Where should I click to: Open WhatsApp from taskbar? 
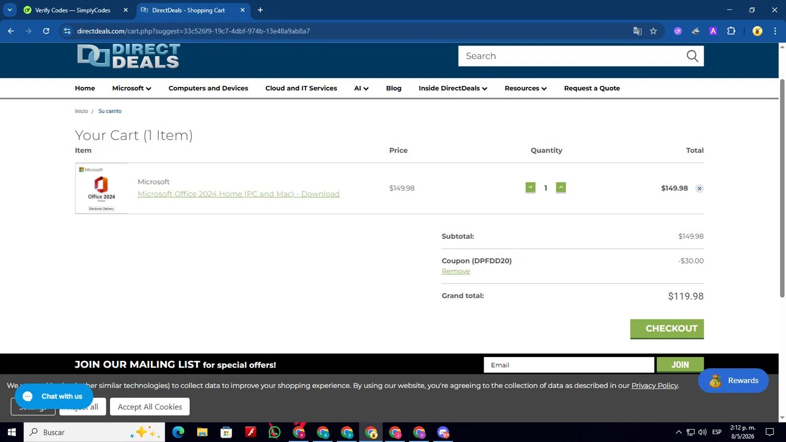275,432
